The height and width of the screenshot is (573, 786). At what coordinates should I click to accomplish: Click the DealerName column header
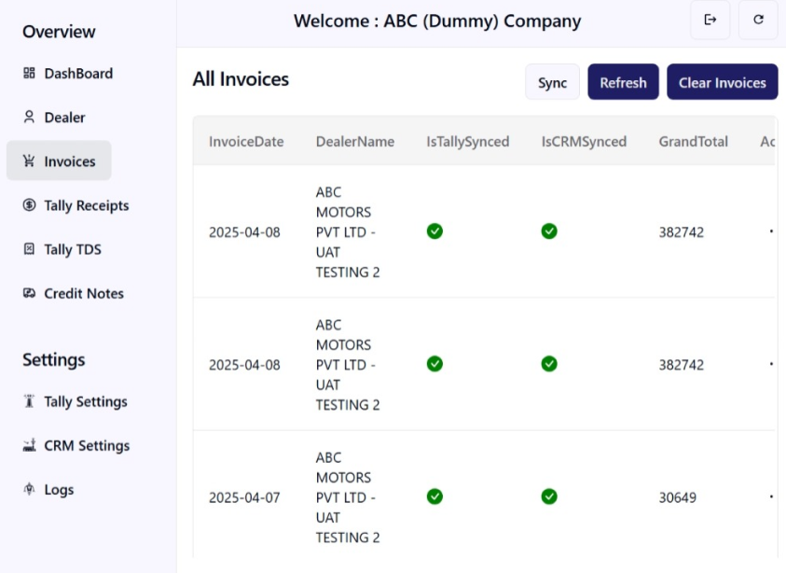coord(355,142)
